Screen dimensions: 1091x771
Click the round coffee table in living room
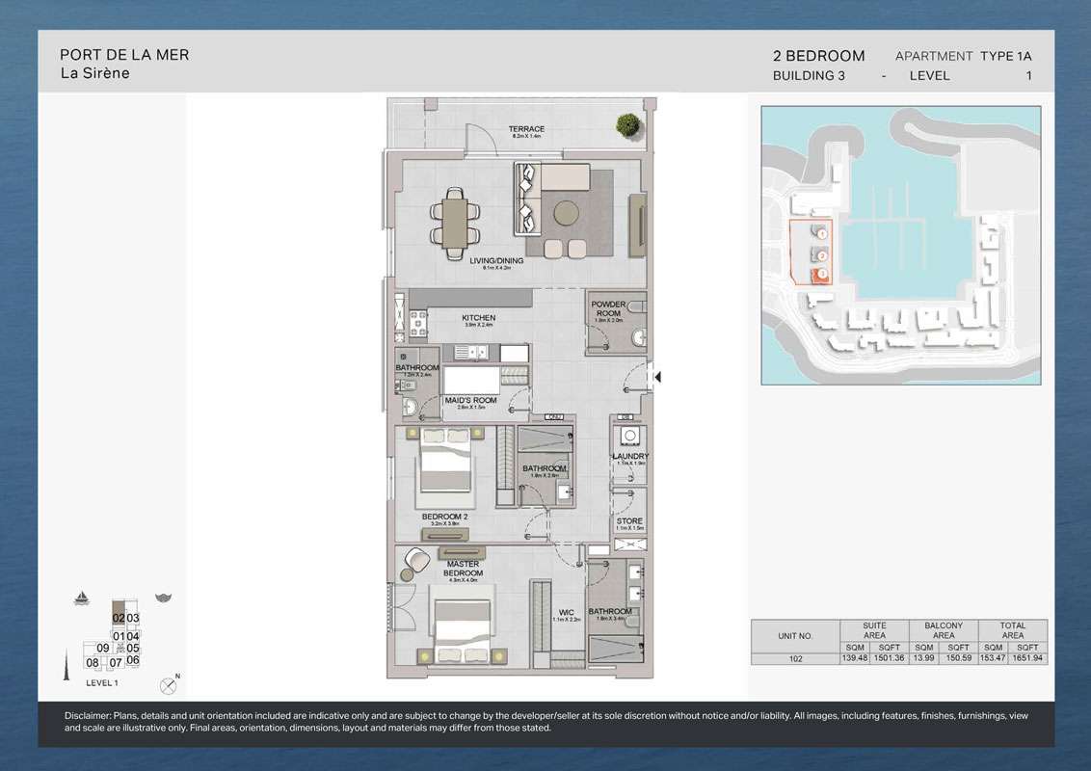coord(566,212)
